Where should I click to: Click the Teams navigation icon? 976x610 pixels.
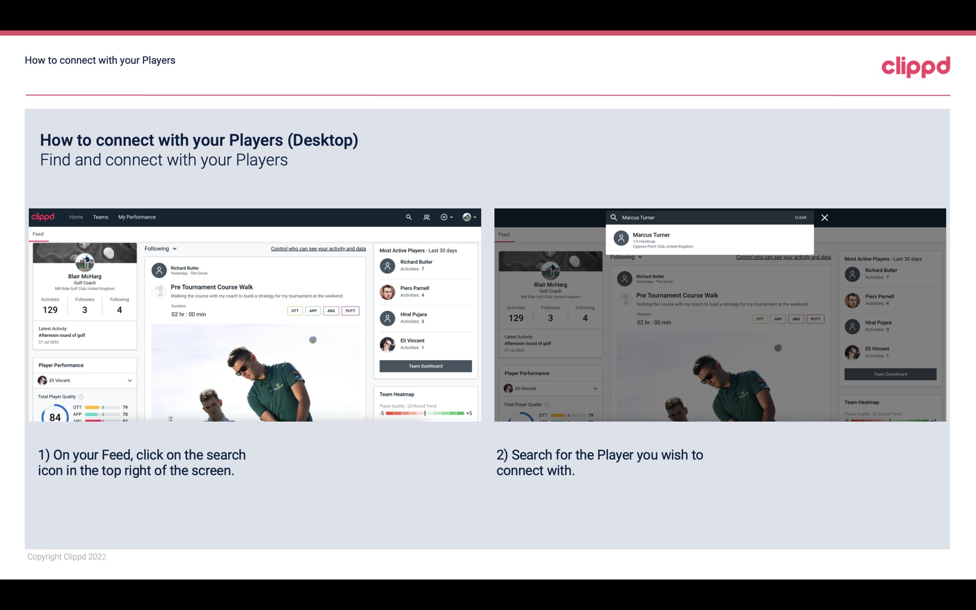point(101,216)
